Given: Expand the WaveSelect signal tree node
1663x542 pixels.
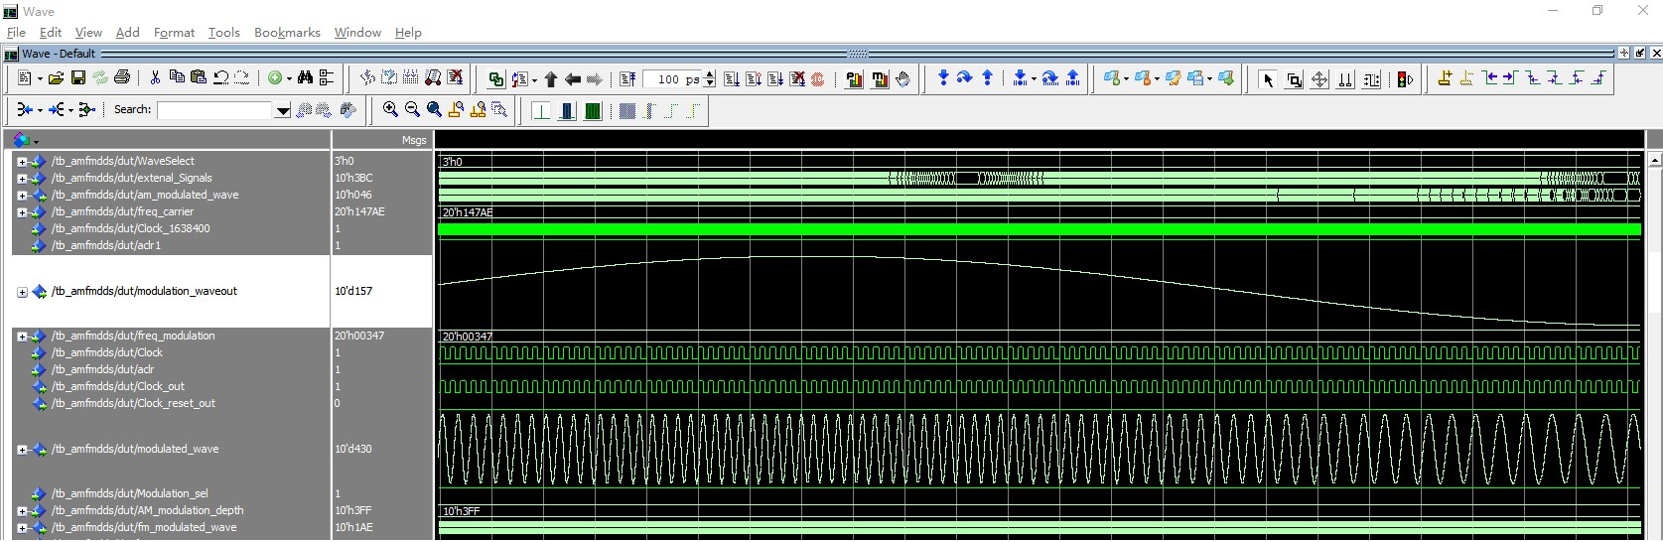Looking at the screenshot, I should click(22, 162).
